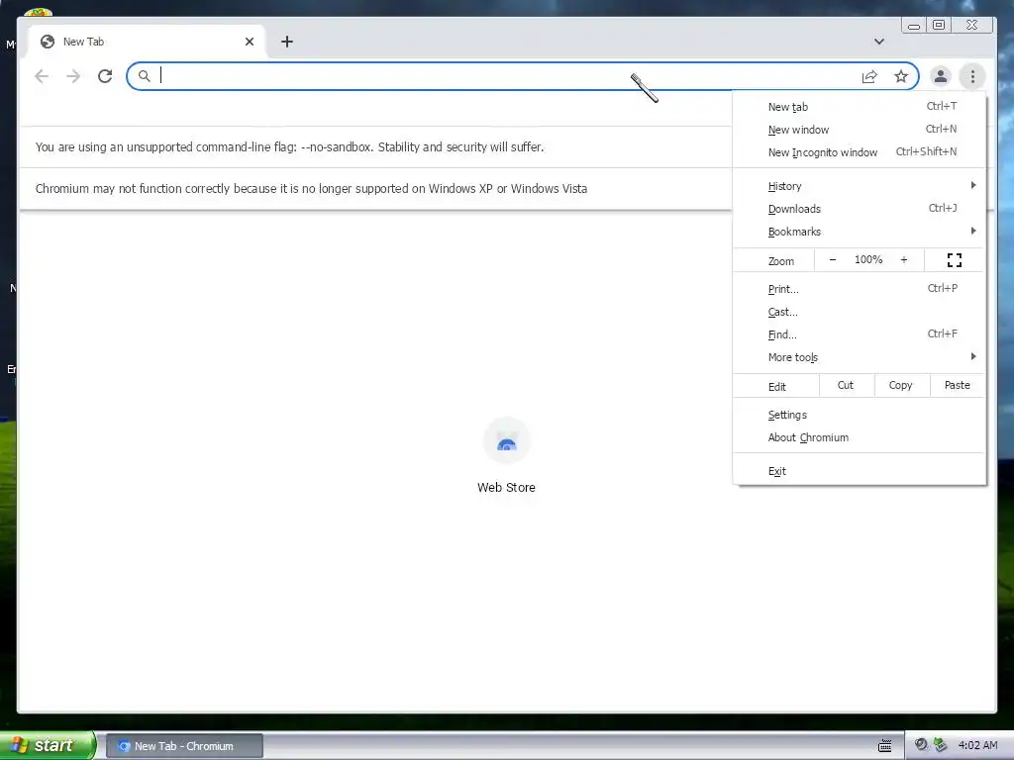Click the back navigation arrow
The image size is (1014, 760).
pyautogui.click(x=42, y=76)
